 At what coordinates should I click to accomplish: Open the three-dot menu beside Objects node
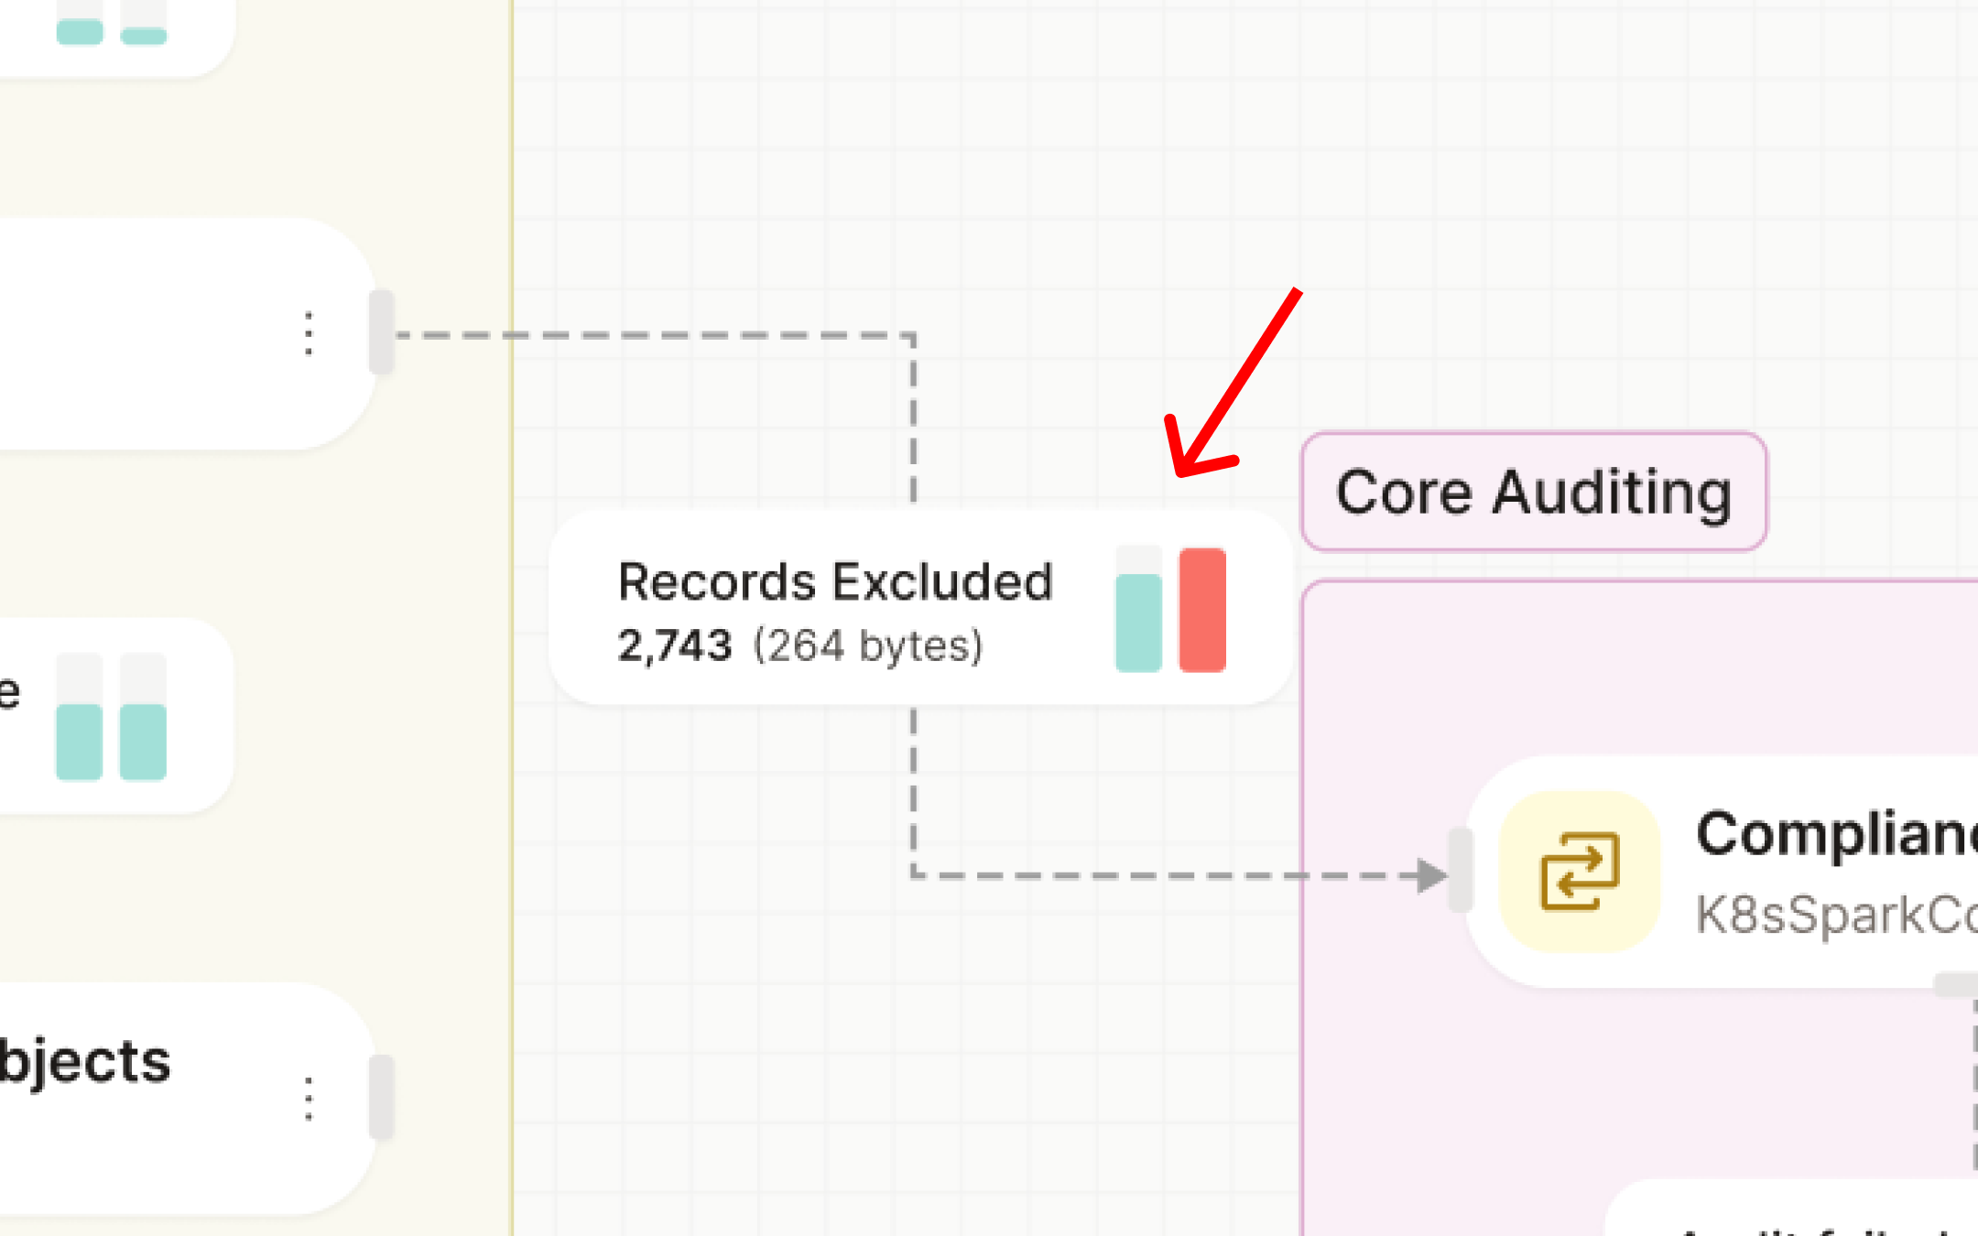pyautogui.click(x=309, y=1099)
